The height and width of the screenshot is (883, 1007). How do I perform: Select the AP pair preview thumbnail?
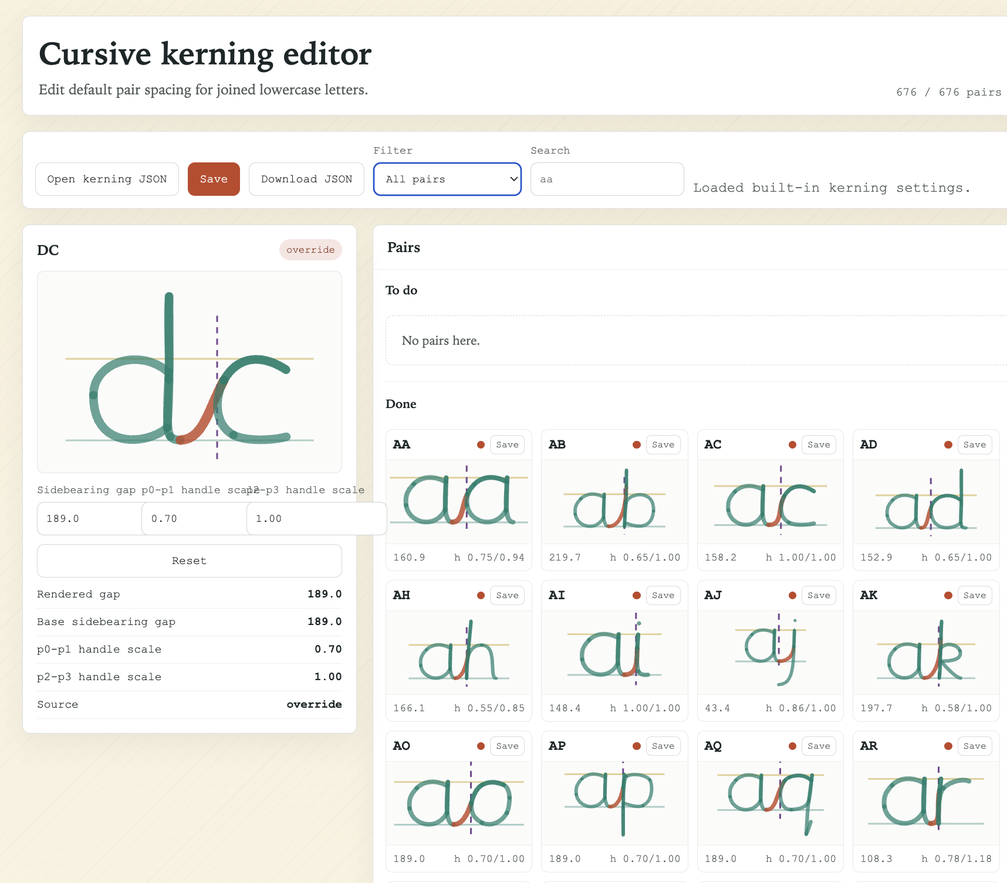point(614,803)
